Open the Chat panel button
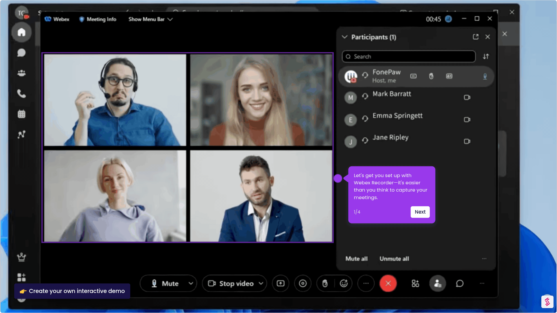This screenshot has width=557, height=313. pos(460,283)
